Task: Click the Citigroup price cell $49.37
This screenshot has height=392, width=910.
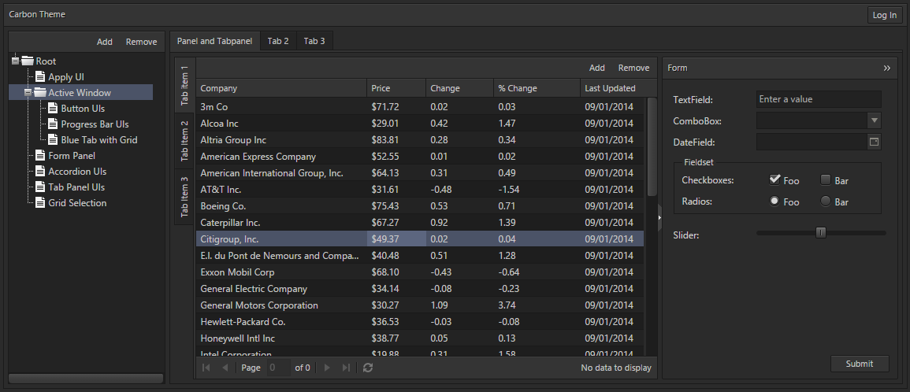Action: coord(396,239)
